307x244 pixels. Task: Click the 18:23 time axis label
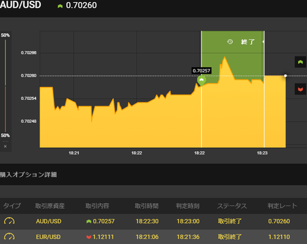click(262, 153)
